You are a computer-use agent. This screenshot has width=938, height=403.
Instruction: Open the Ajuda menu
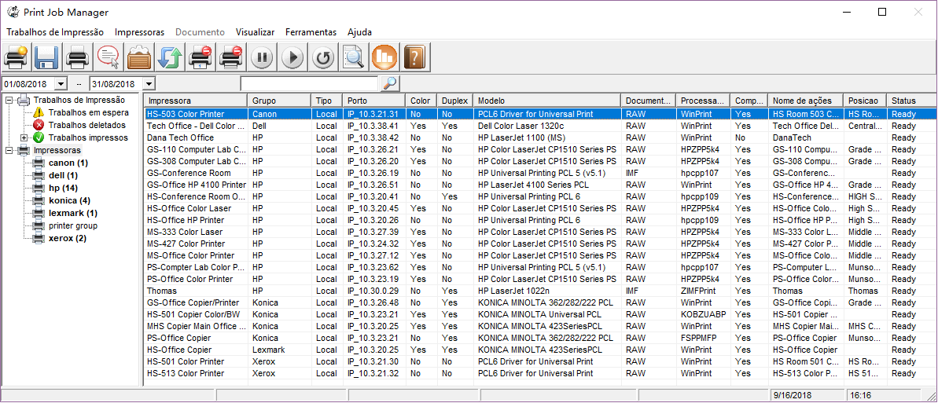(359, 32)
